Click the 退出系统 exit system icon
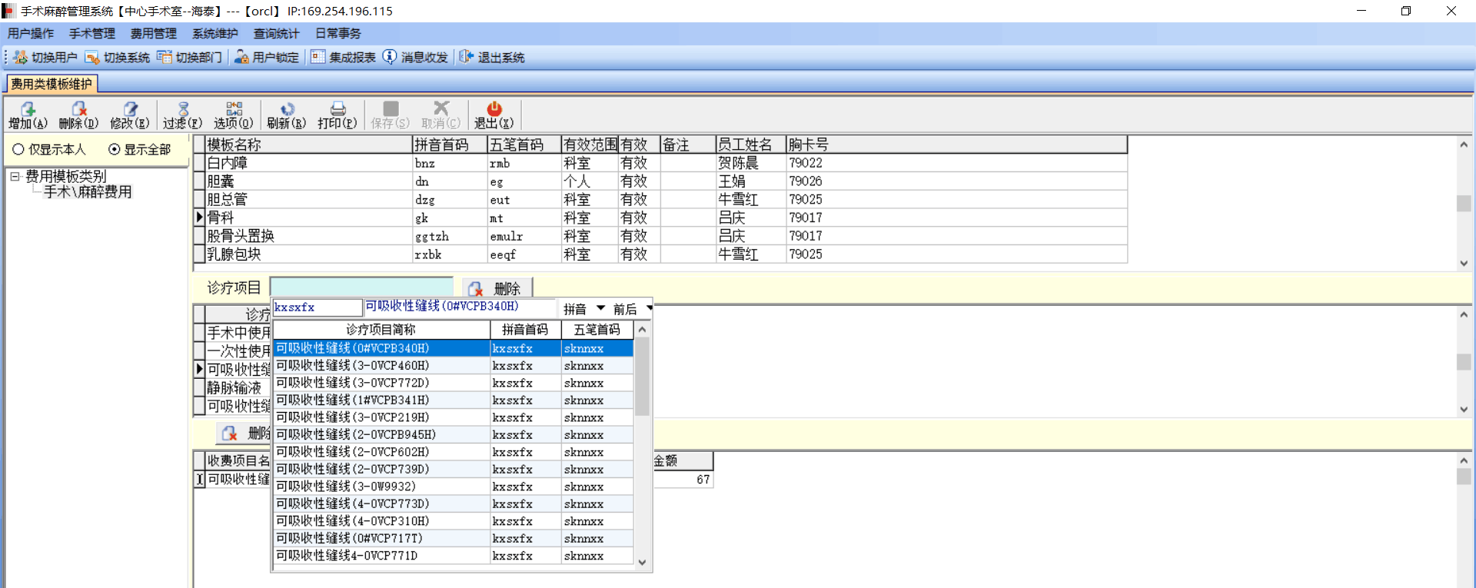The height and width of the screenshot is (588, 1476). coord(467,57)
